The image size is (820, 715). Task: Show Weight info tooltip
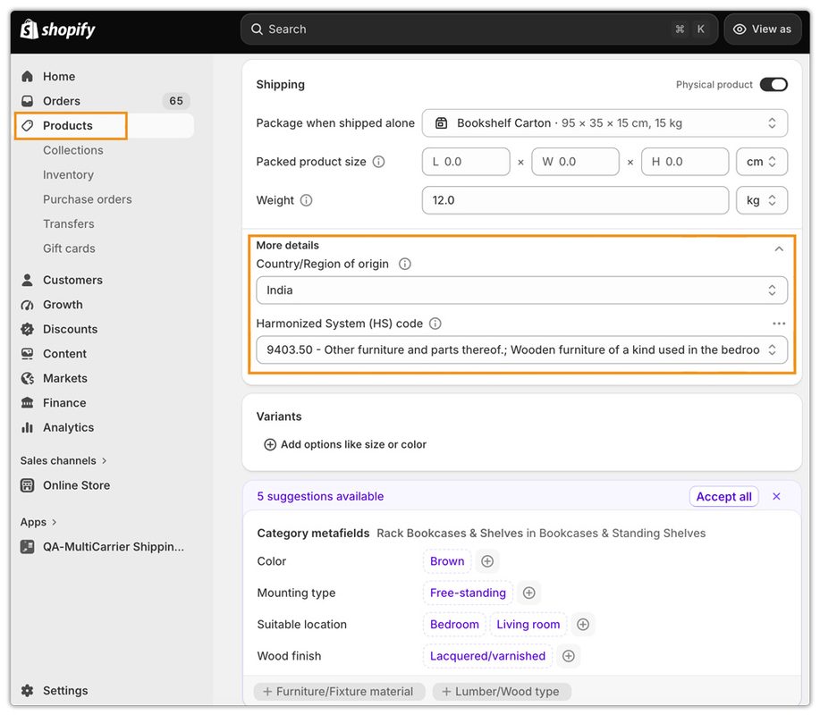307,200
